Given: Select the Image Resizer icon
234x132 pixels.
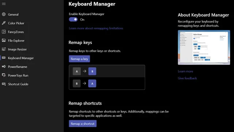Looking at the screenshot, I should pyautogui.click(x=4, y=49).
